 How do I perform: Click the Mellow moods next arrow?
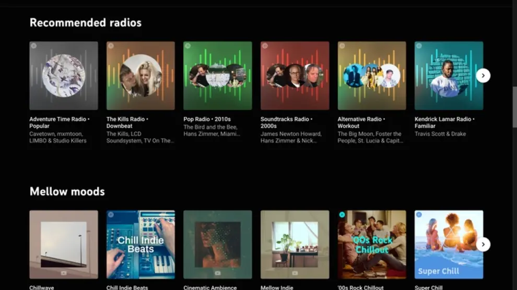click(483, 244)
